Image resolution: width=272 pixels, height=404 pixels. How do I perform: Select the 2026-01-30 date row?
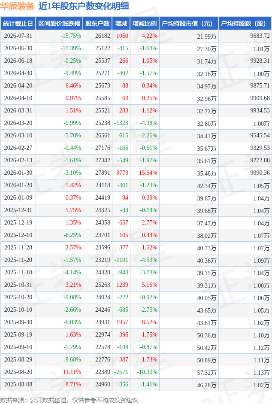[x=136, y=173]
